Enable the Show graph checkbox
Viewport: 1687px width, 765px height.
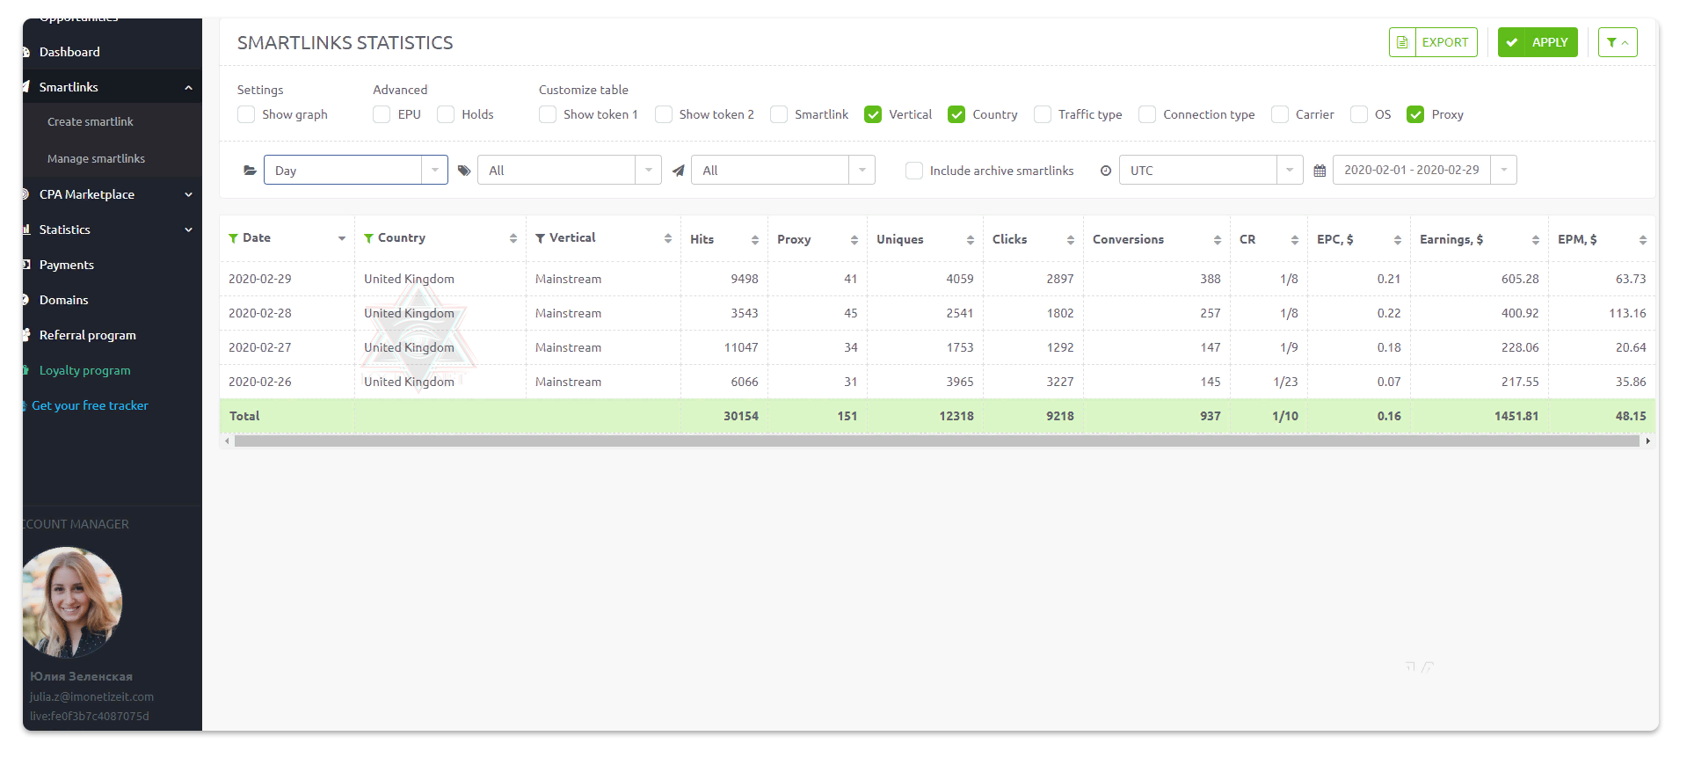pos(246,114)
